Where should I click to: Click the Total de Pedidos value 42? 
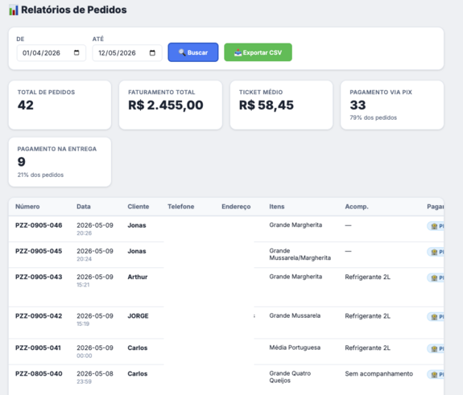tap(26, 105)
